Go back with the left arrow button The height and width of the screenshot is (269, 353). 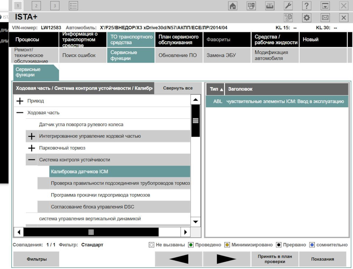(x=179, y=259)
